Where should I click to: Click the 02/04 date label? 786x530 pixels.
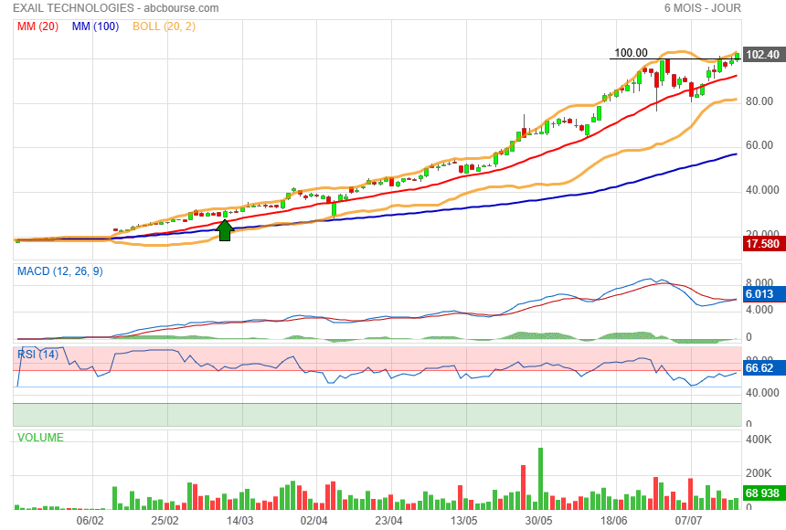[x=314, y=521]
